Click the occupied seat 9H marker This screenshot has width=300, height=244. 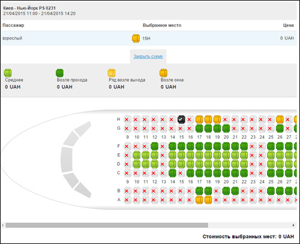point(127,120)
